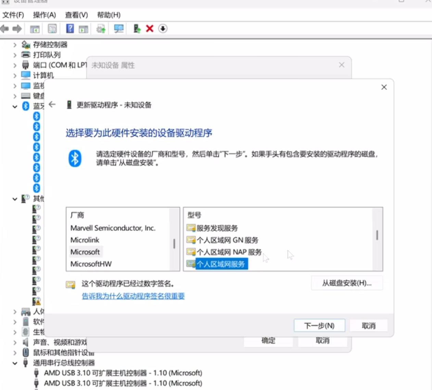The image size is (432, 390).
Task: Click 取消 in the unknown device properties window
Action: click(x=322, y=341)
